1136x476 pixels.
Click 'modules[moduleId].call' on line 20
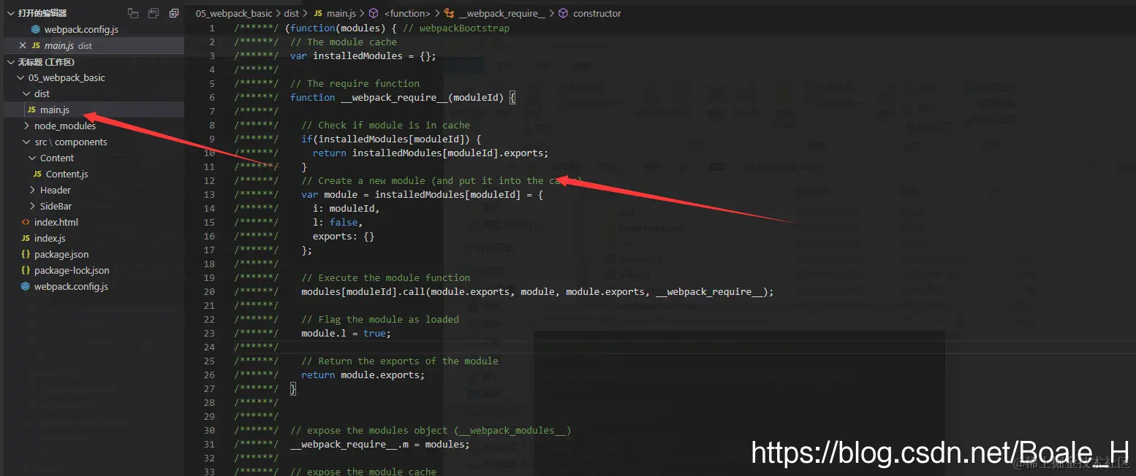(363, 291)
